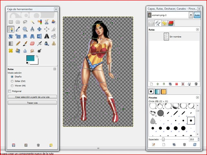
Task: Select the Zoom magnifier tool
Action: point(25,29)
